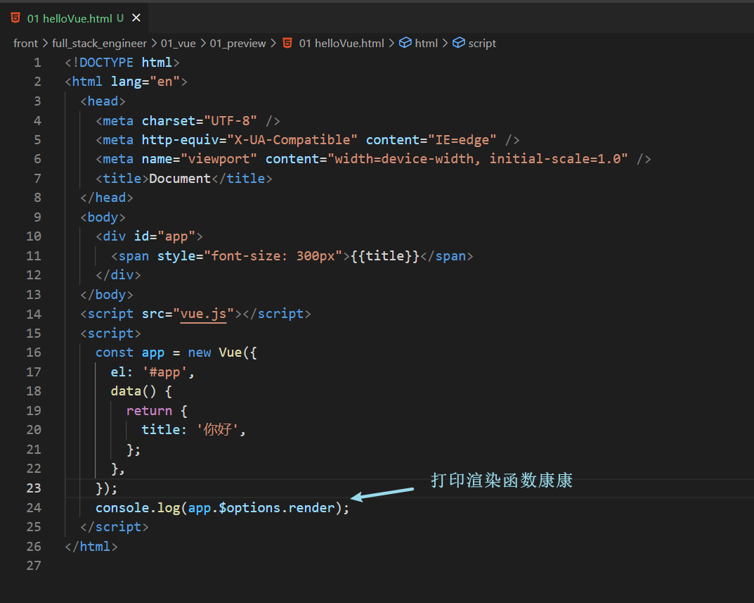
Task: Click the '</html>' closing tag
Action: [x=91, y=547]
